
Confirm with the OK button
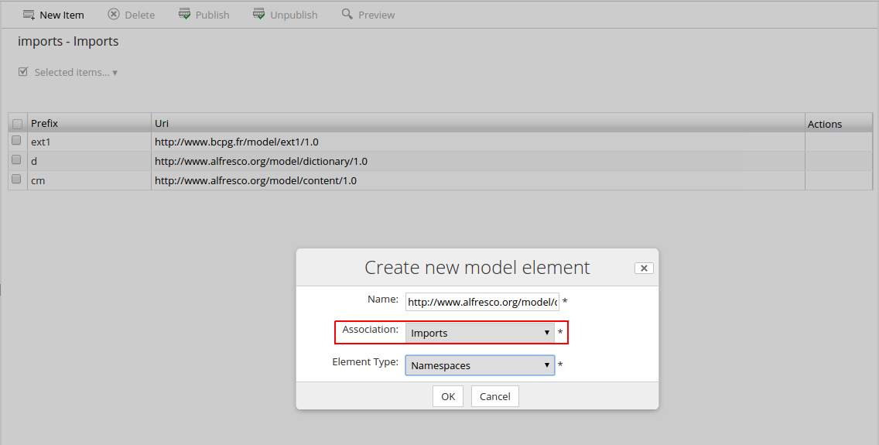coord(448,396)
